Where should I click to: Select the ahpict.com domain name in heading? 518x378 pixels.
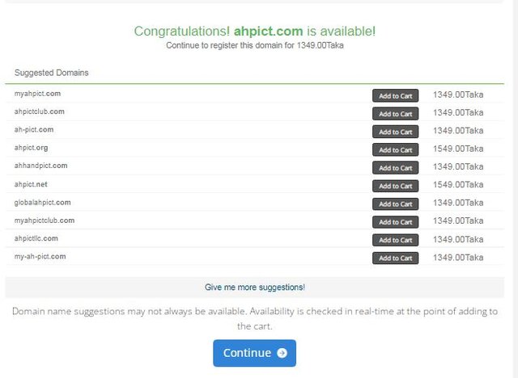(x=268, y=31)
